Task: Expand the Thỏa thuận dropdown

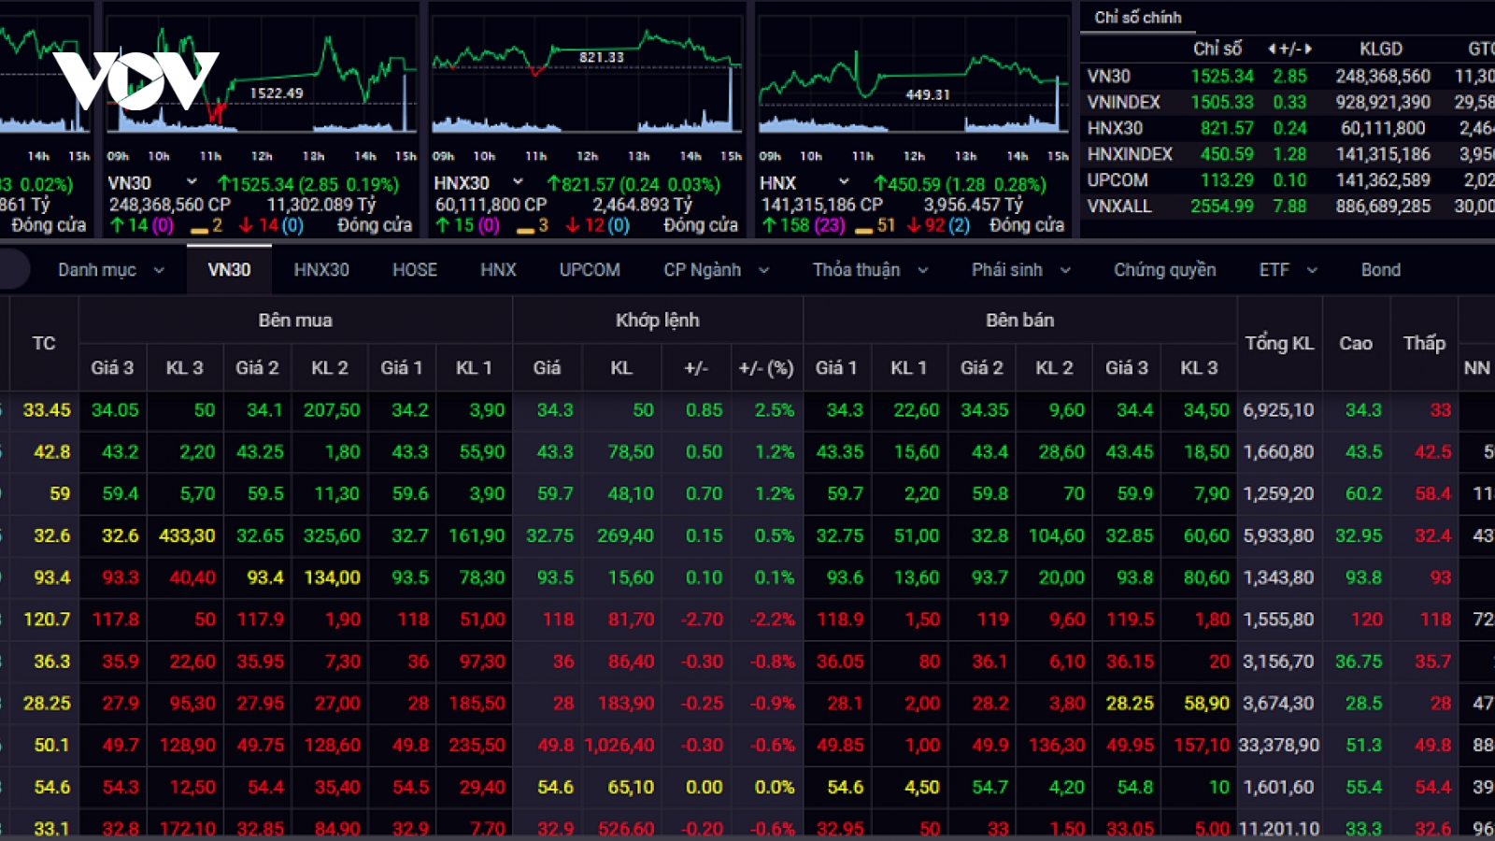Action: click(871, 270)
